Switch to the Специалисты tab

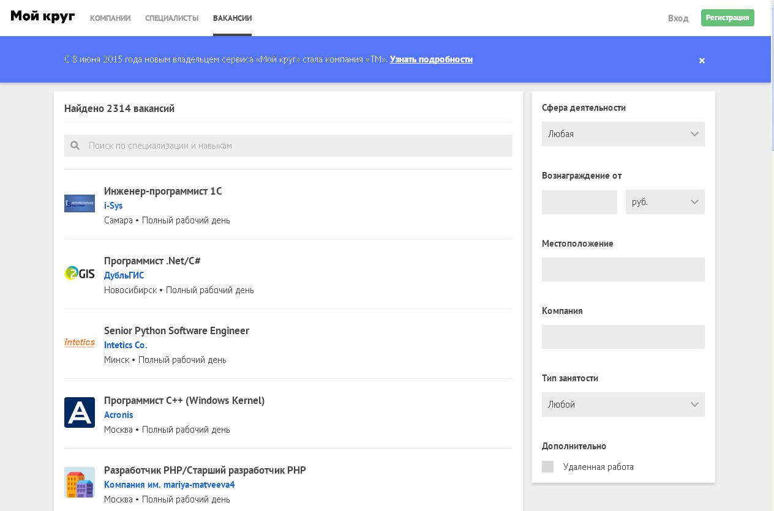[x=171, y=18]
